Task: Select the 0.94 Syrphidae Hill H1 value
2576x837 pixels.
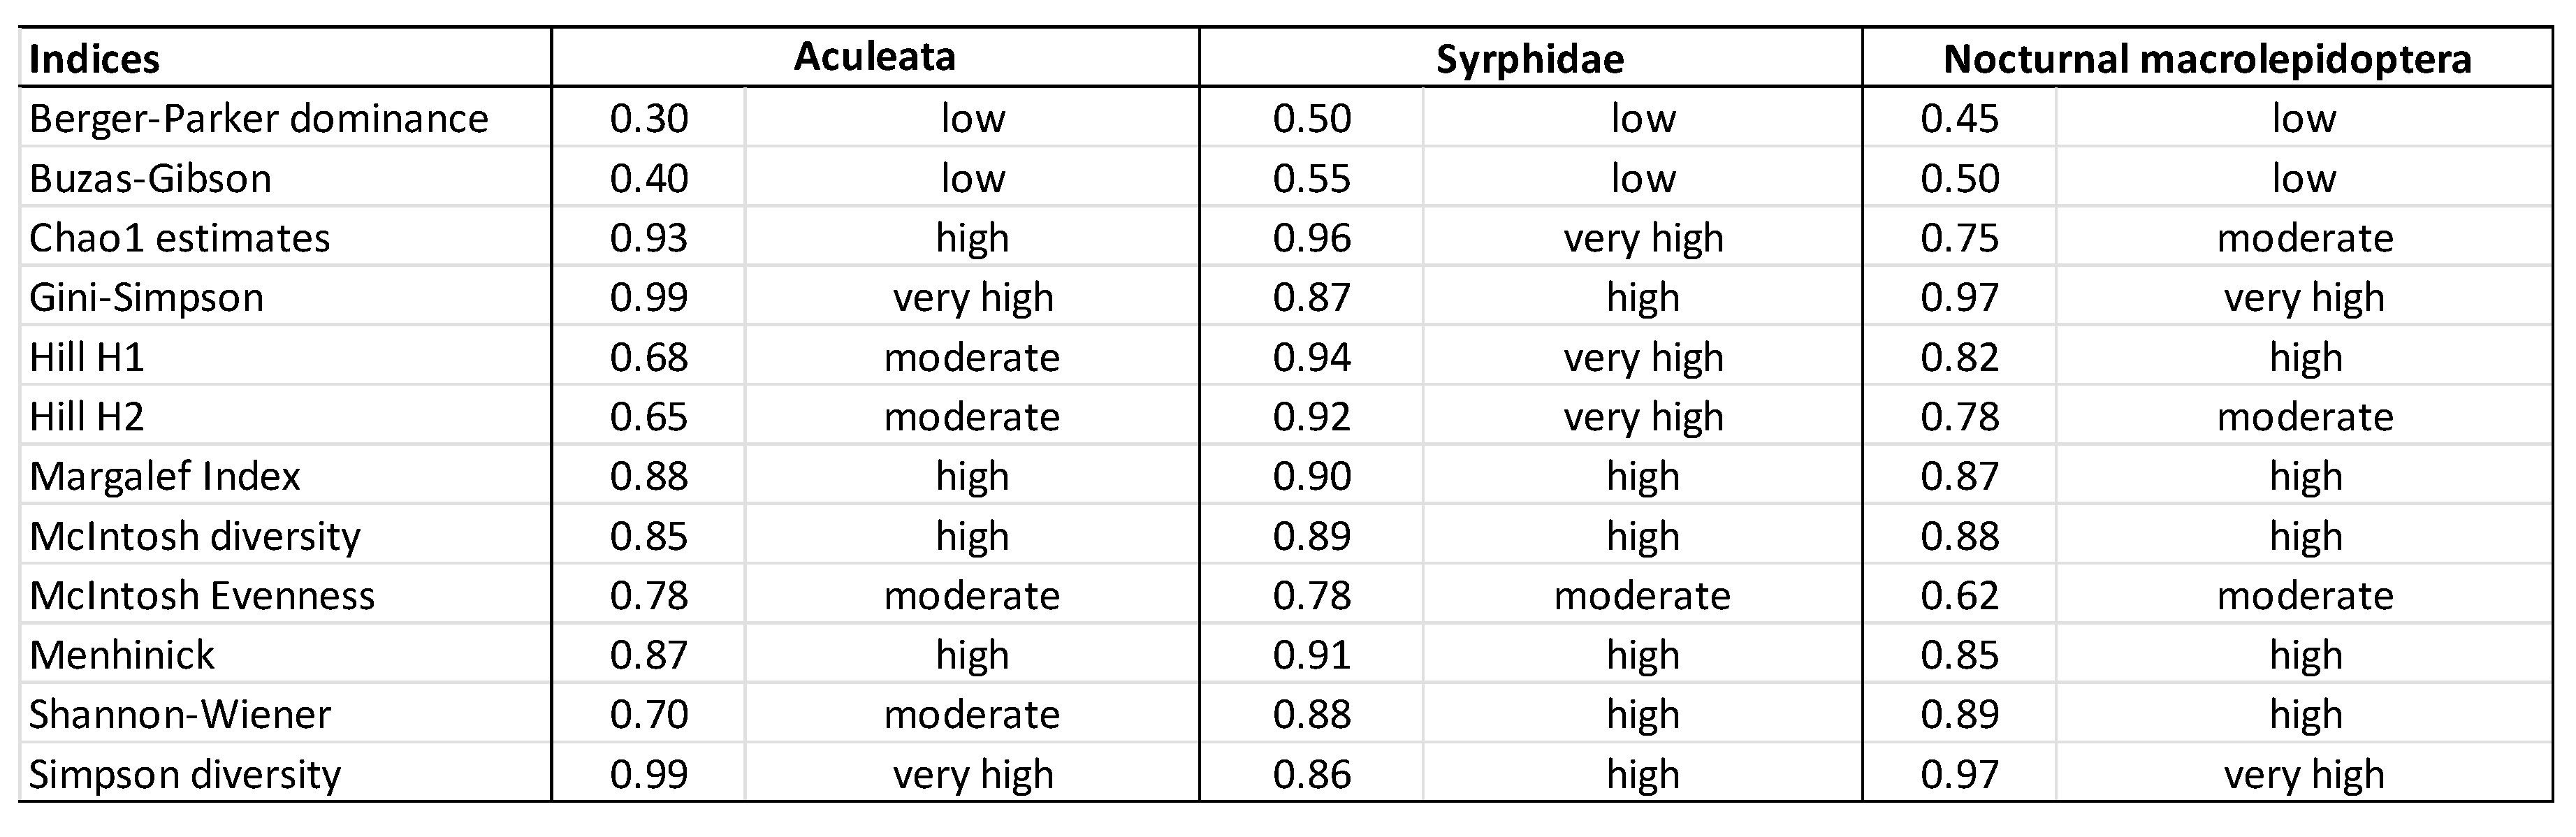Action: pos(1312,357)
